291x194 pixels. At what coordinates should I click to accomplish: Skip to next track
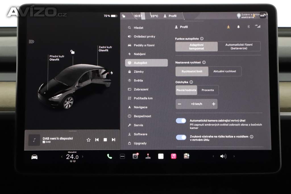tap(114, 140)
